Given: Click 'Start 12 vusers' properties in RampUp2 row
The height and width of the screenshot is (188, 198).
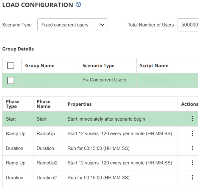Looking at the screenshot, I should click(x=120, y=163).
